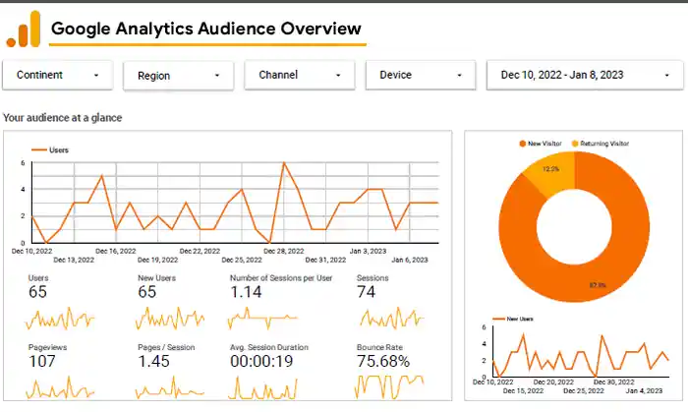Click the sparkline under Pageviews scorecard
Screen dimensions: 688x412
click(60, 387)
